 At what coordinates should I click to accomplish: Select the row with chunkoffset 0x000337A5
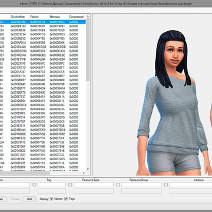pyautogui.click(x=43, y=64)
